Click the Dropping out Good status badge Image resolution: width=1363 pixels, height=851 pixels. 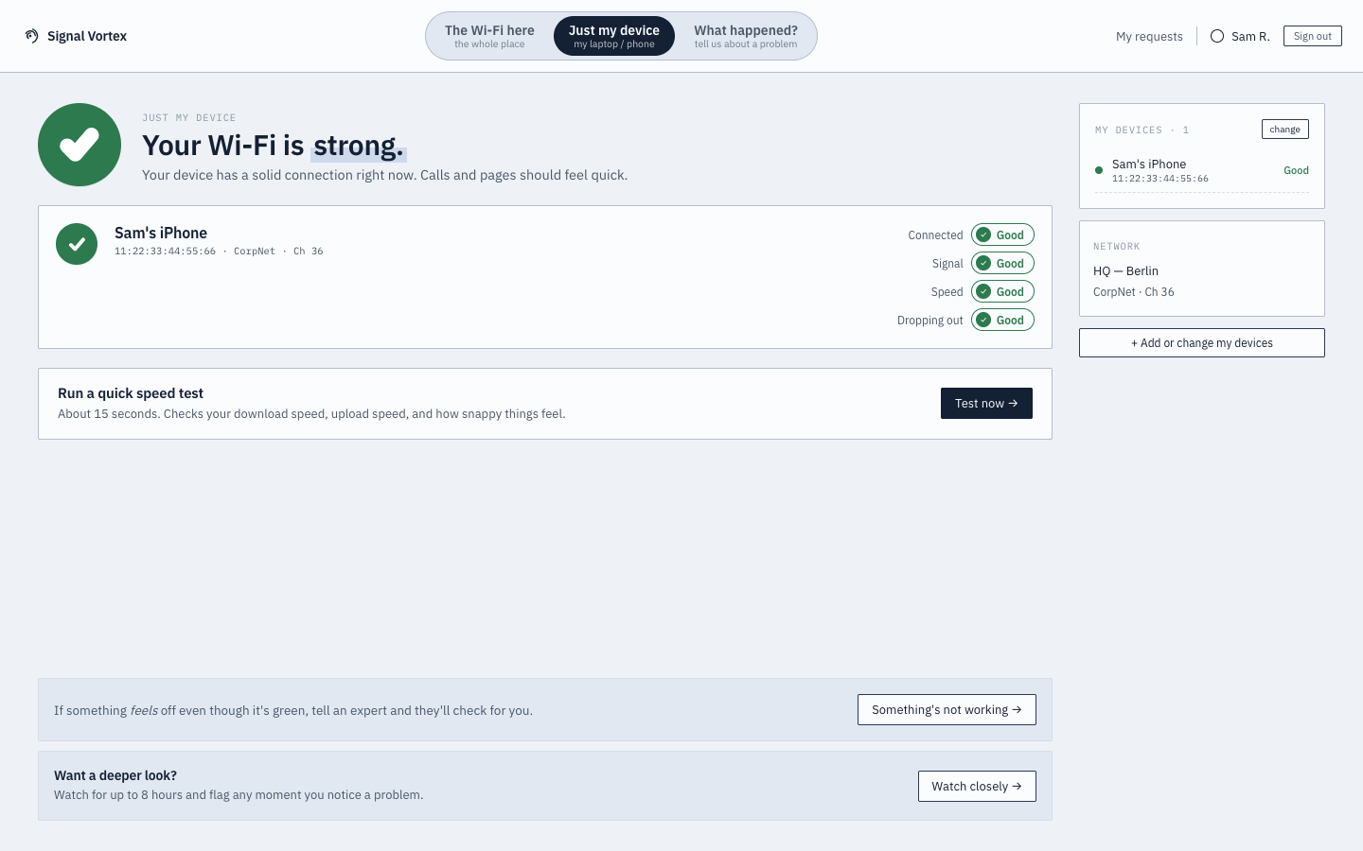point(1002,320)
